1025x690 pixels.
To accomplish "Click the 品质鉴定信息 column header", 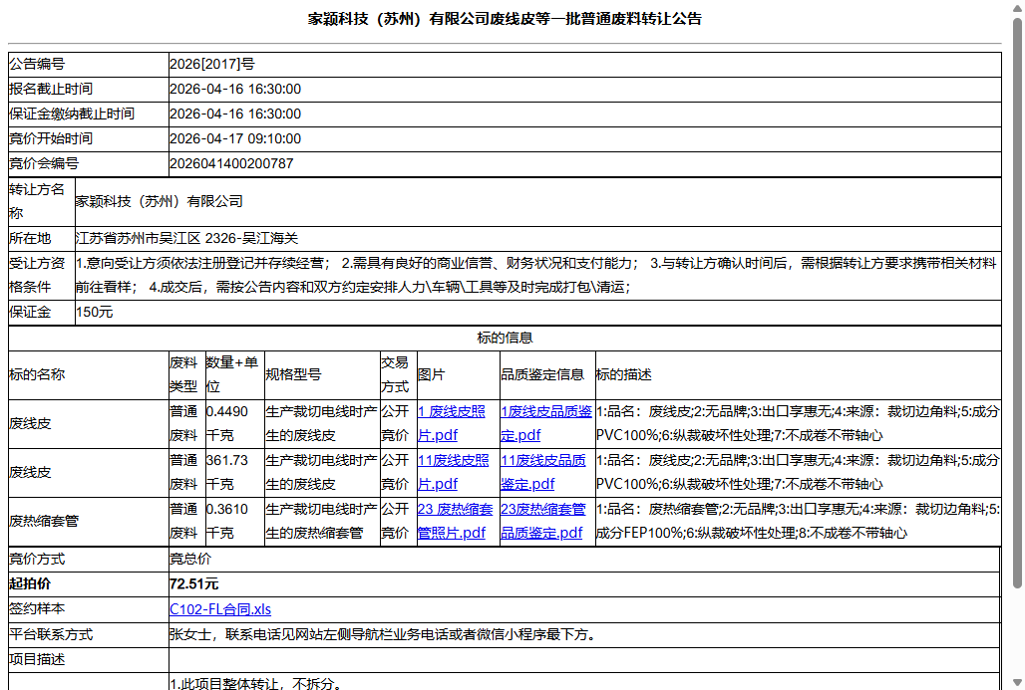I will point(547,374).
